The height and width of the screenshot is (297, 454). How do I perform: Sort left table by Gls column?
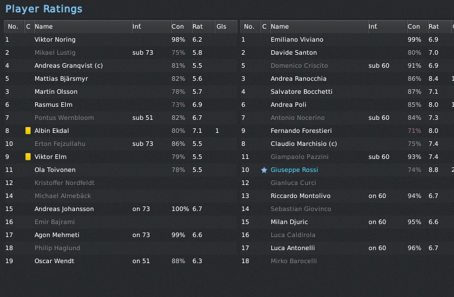coord(222,27)
